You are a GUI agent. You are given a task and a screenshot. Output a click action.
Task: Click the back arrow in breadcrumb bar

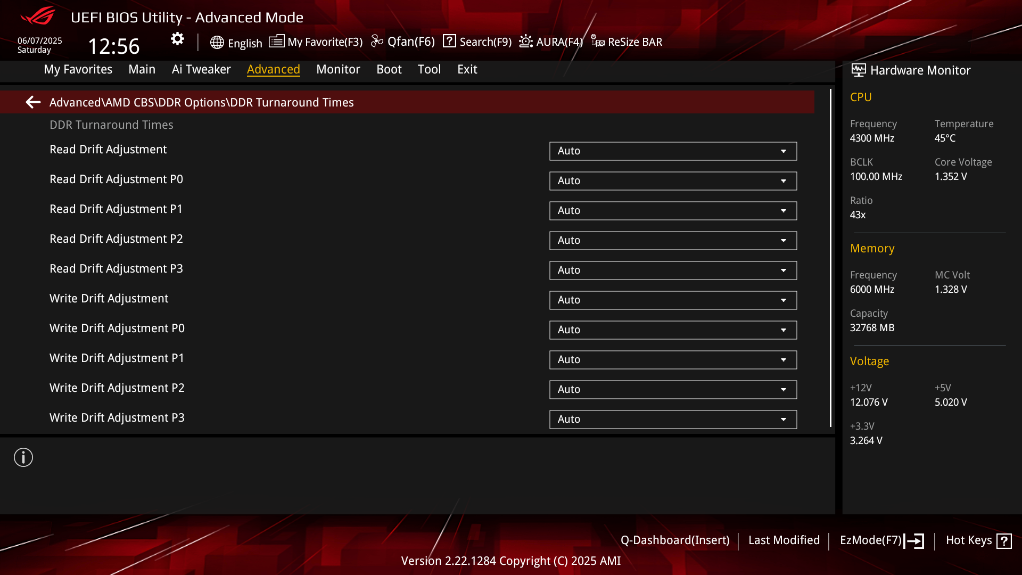[33, 102]
